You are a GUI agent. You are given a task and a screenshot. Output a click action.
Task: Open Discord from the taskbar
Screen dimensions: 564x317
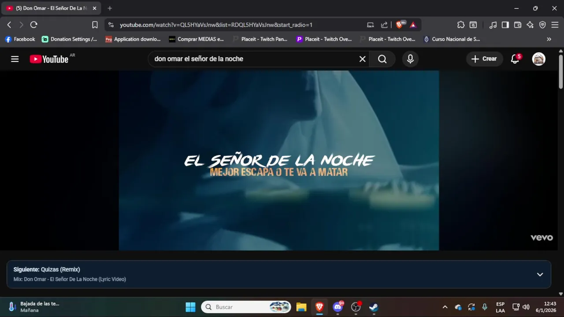coord(338,307)
